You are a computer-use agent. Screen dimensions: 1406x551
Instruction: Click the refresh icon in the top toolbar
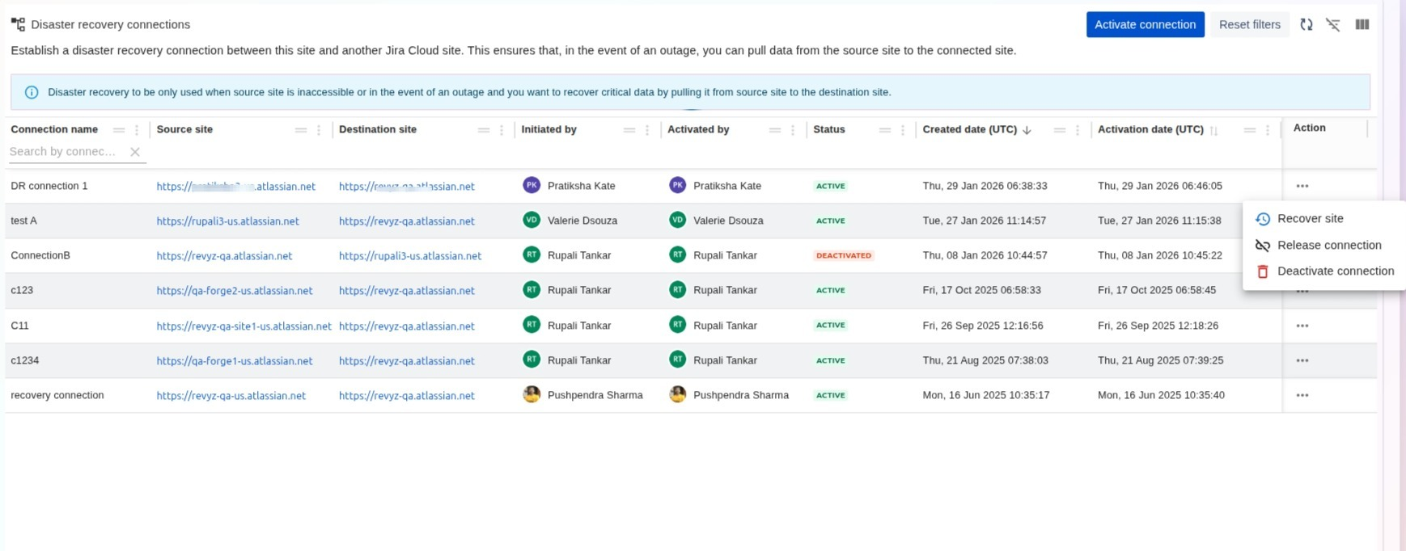pyautogui.click(x=1306, y=25)
